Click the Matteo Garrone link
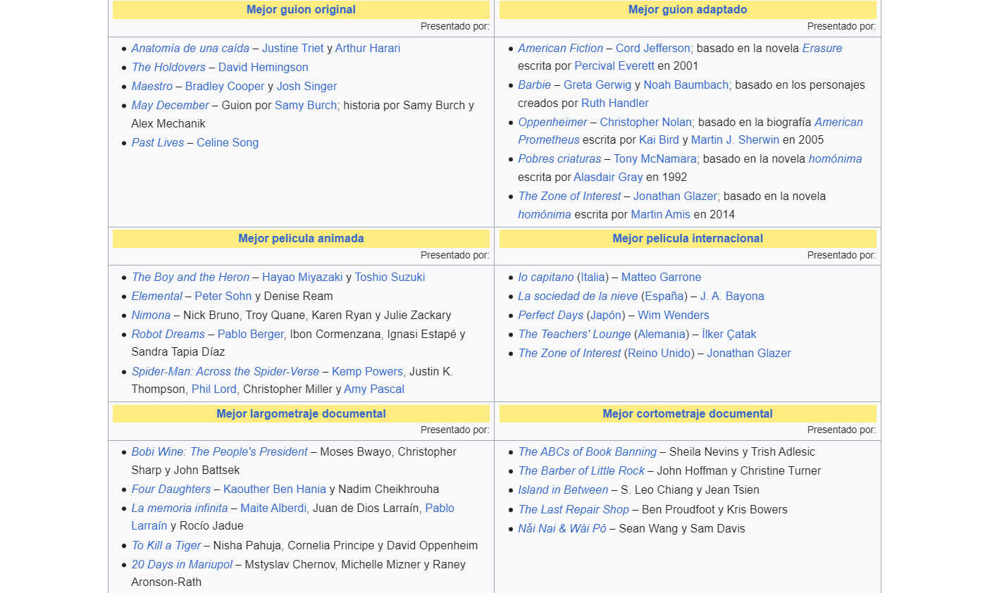Screen dimensions: 997x593 [x=661, y=277]
